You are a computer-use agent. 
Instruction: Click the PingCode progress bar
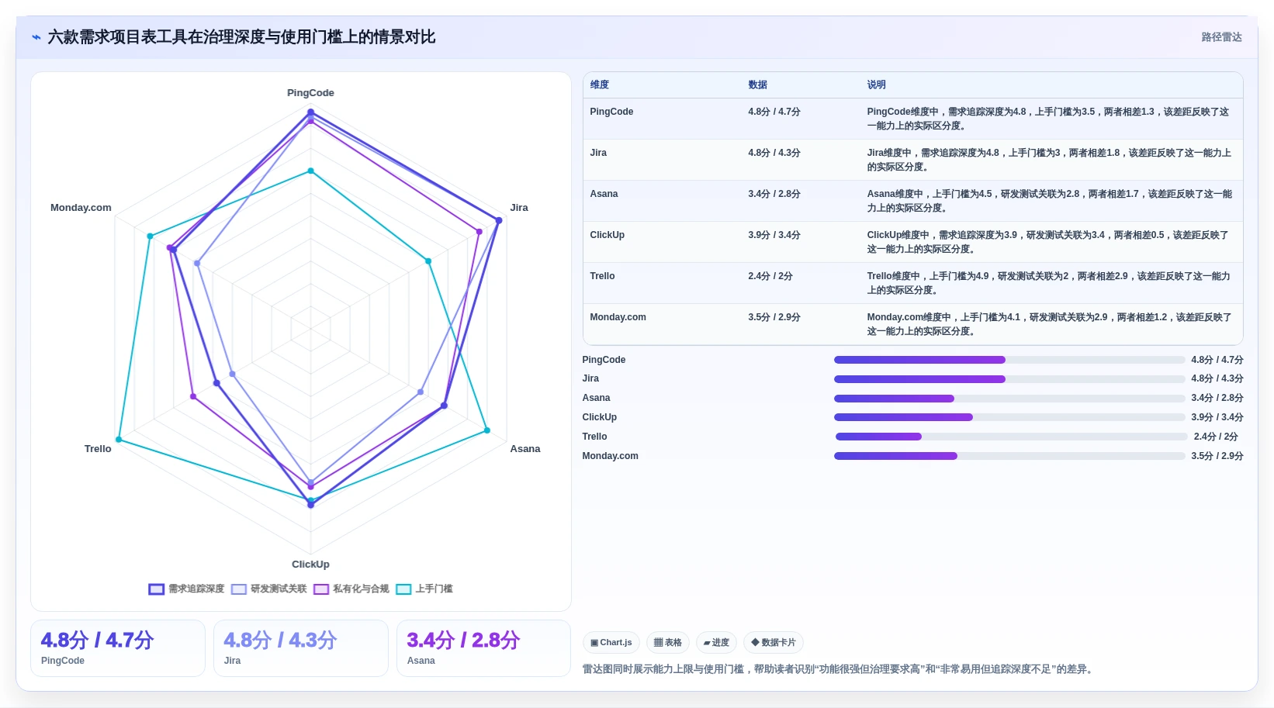click(x=1009, y=360)
